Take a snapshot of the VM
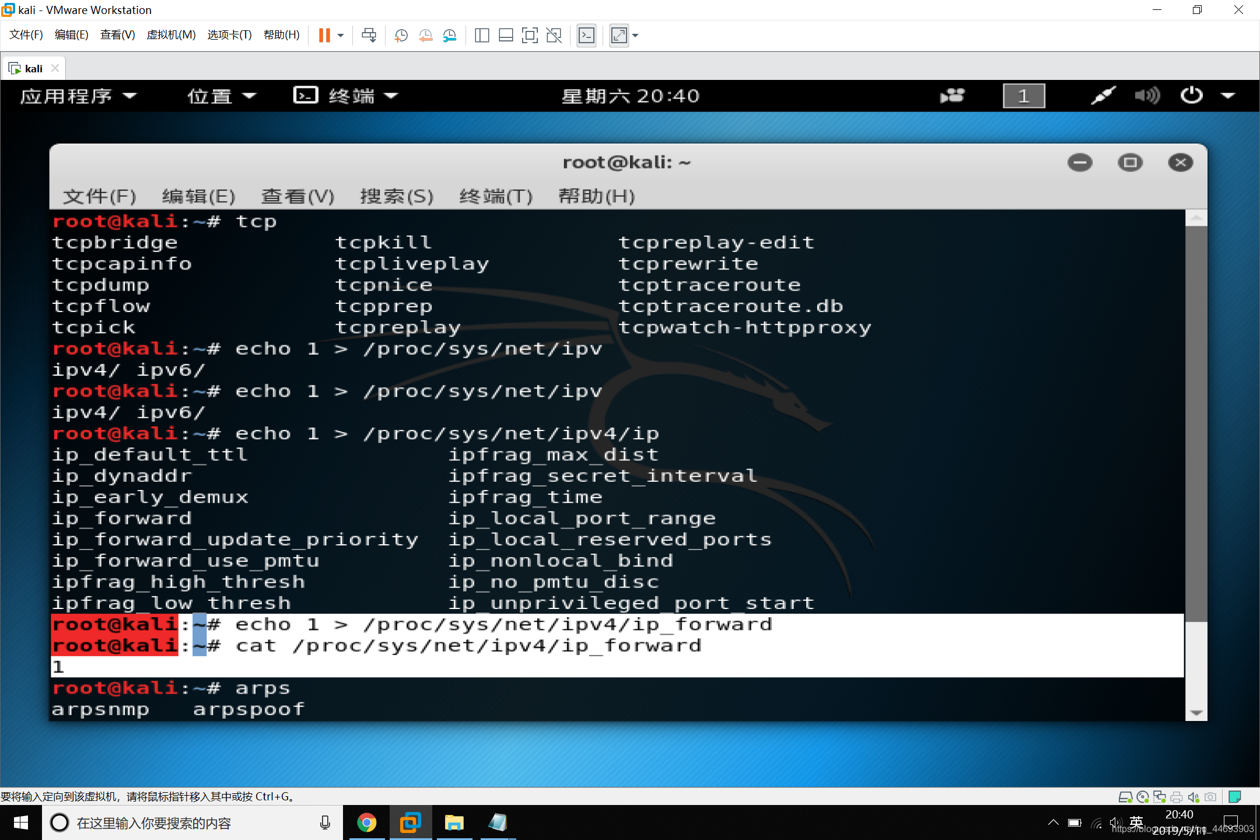This screenshot has height=840, width=1260. [401, 36]
